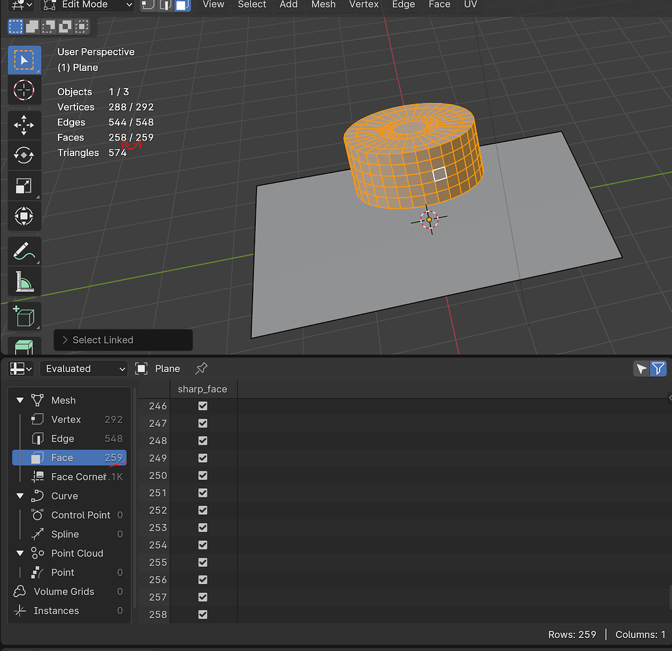
Task: Set selection mode to subtract
Action: click(x=48, y=27)
